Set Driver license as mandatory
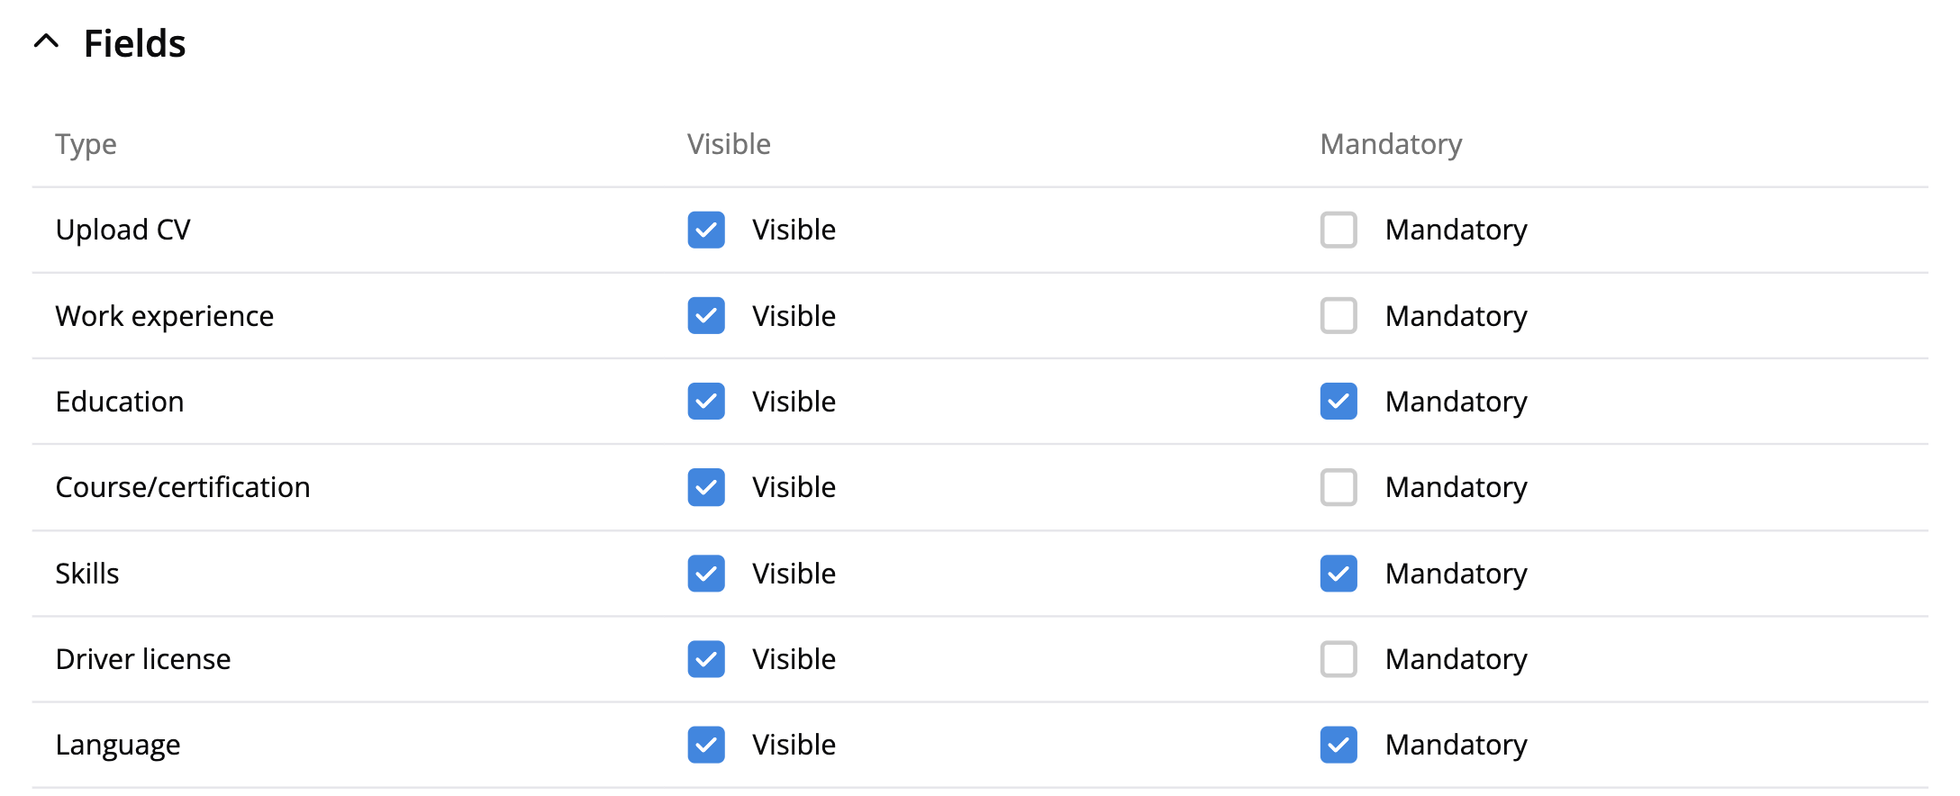Viewport: 1960px width, 796px height. coord(1338,659)
